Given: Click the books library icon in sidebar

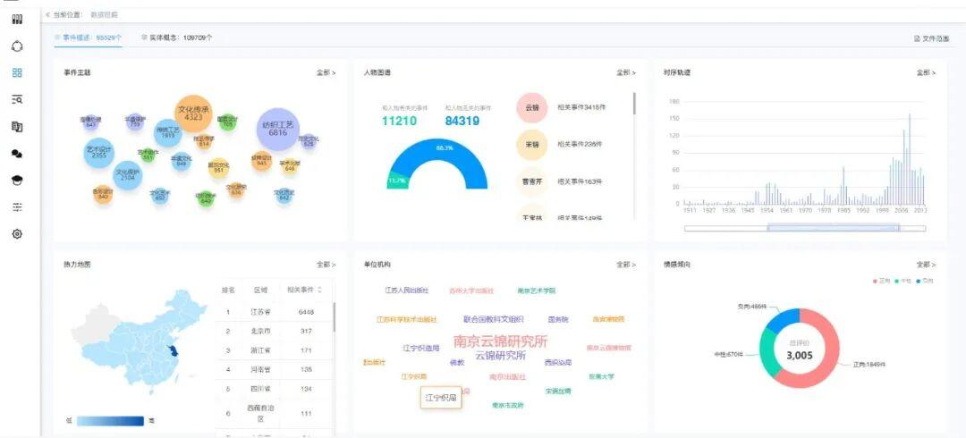Looking at the screenshot, I should tap(17, 20).
